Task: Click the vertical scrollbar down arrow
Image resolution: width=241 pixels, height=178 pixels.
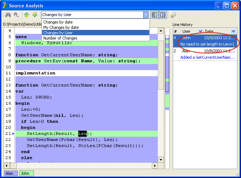Action: [x=161, y=159]
